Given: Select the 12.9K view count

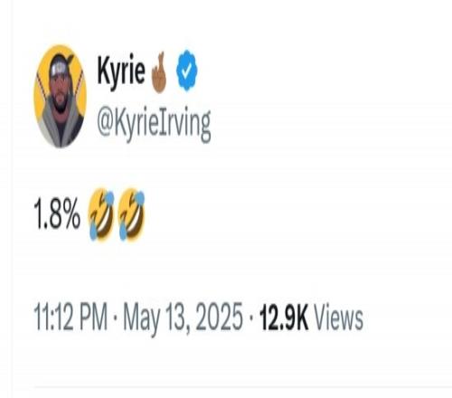Looking at the screenshot, I should [x=284, y=317].
